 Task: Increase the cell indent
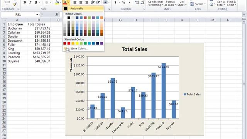click(x=98, y=2)
